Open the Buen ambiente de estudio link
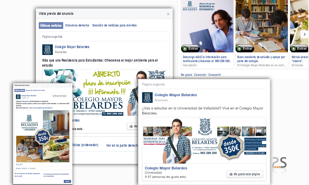Image resolution: width=309 pixels, height=185 pixels. (x=261, y=59)
